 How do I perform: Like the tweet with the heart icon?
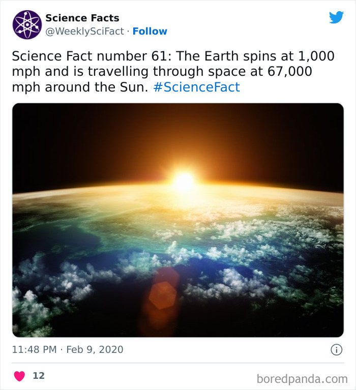(19, 376)
